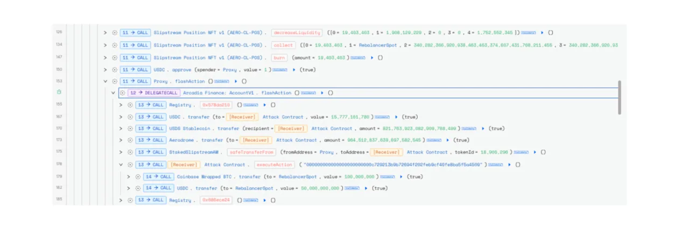Click the decreaseLiquidity function tag
Screen dimensions: 689x227
pos(297,33)
